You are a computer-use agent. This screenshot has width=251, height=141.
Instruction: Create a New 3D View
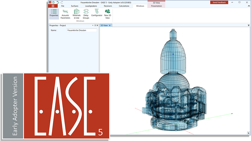click(x=108, y=14)
